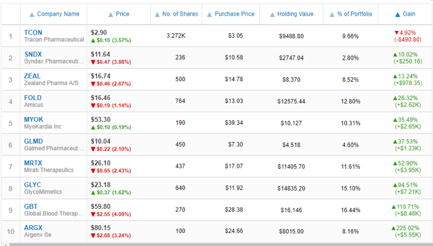The width and height of the screenshot is (433, 246).
Task: Click the $53.30 price for MYOK
Action: coord(101,120)
